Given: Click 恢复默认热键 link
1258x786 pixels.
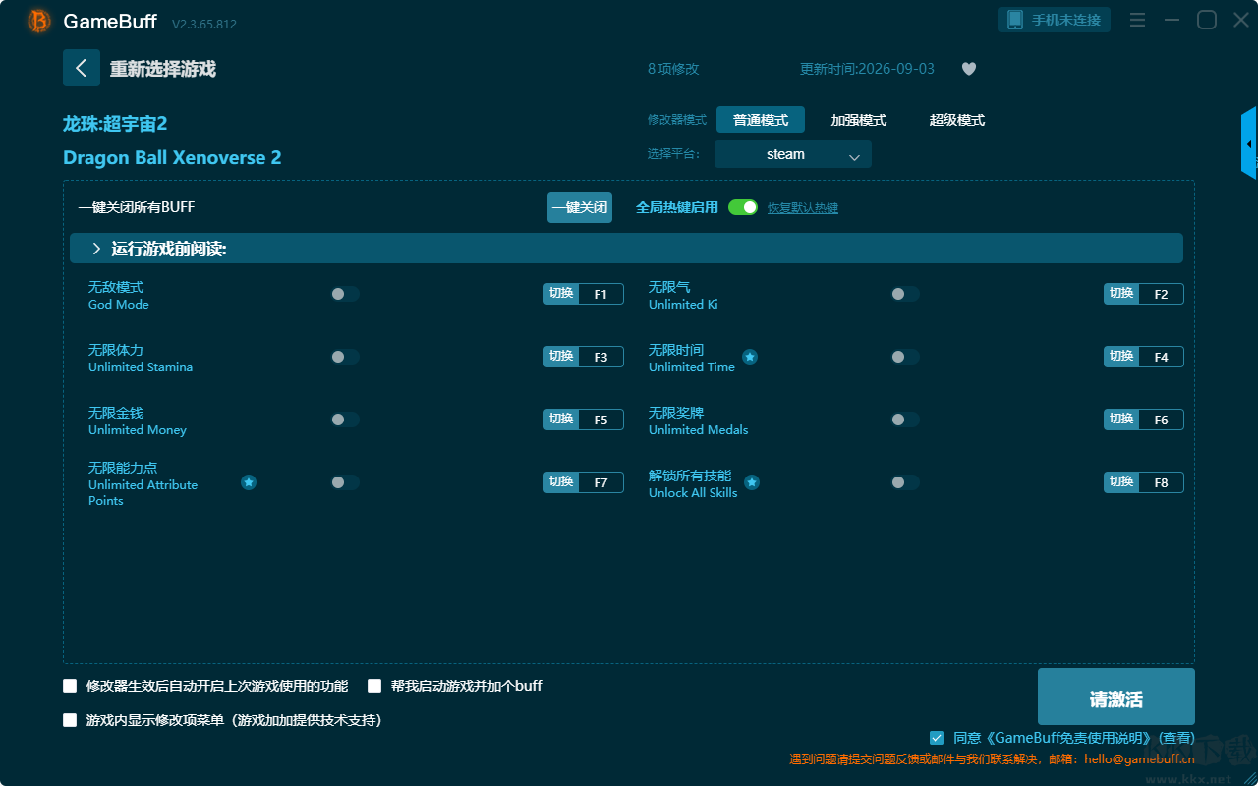Looking at the screenshot, I should point(803,208).
